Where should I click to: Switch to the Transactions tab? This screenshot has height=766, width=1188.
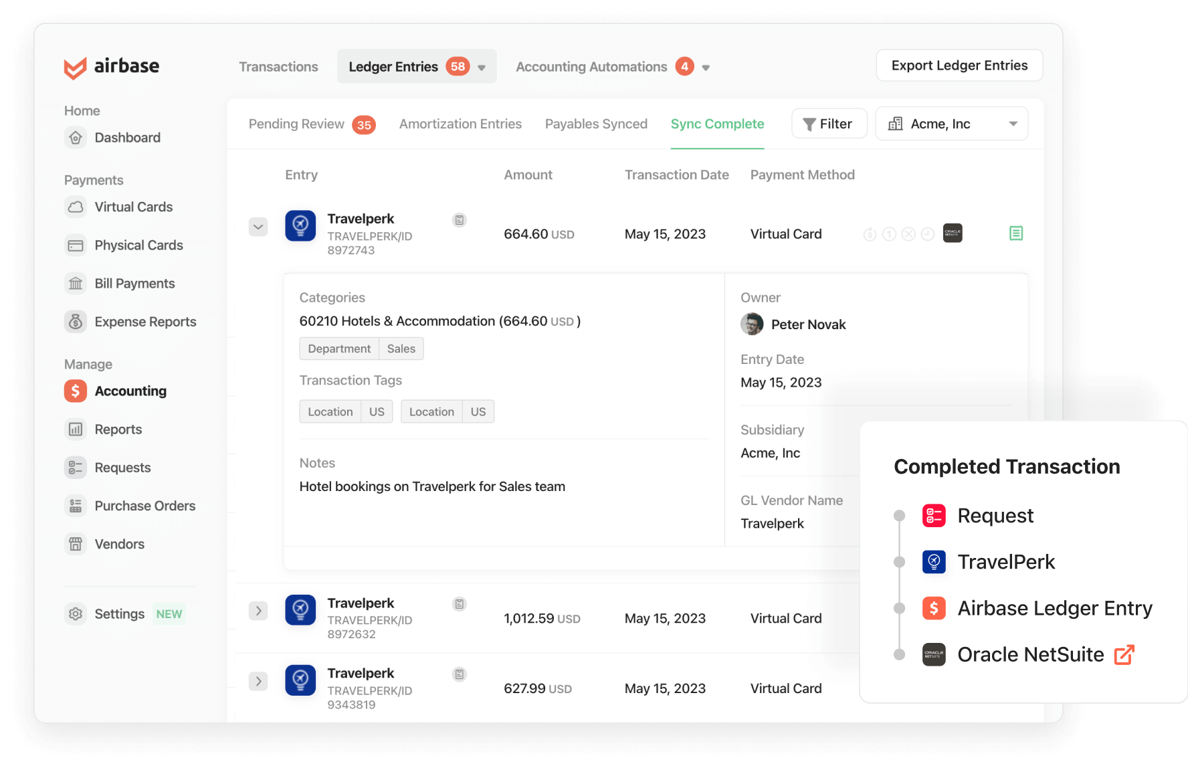tap(279, 67)
